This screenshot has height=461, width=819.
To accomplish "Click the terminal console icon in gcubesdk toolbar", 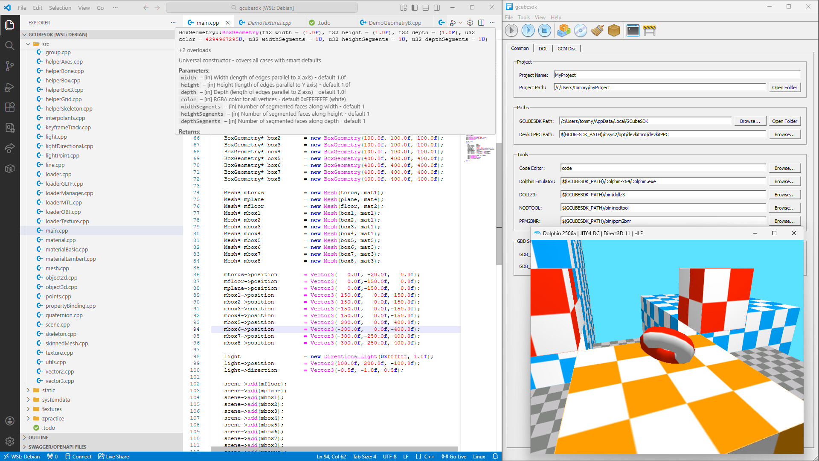I will (633, 30).
